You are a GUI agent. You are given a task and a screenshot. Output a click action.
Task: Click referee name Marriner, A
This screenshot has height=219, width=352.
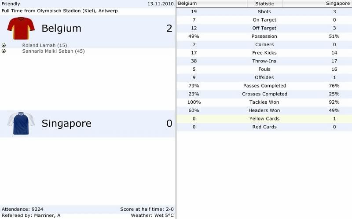[x=47, y=215]
